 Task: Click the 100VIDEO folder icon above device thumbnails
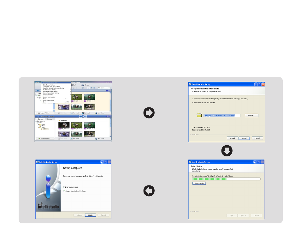tap(60, 120)
